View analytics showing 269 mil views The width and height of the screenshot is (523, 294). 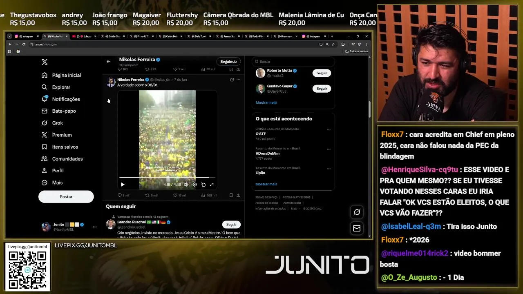(209, 195)
